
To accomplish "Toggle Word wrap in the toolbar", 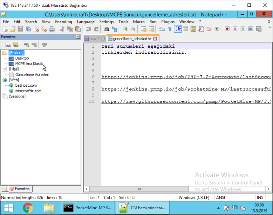I will coord(162,29).
